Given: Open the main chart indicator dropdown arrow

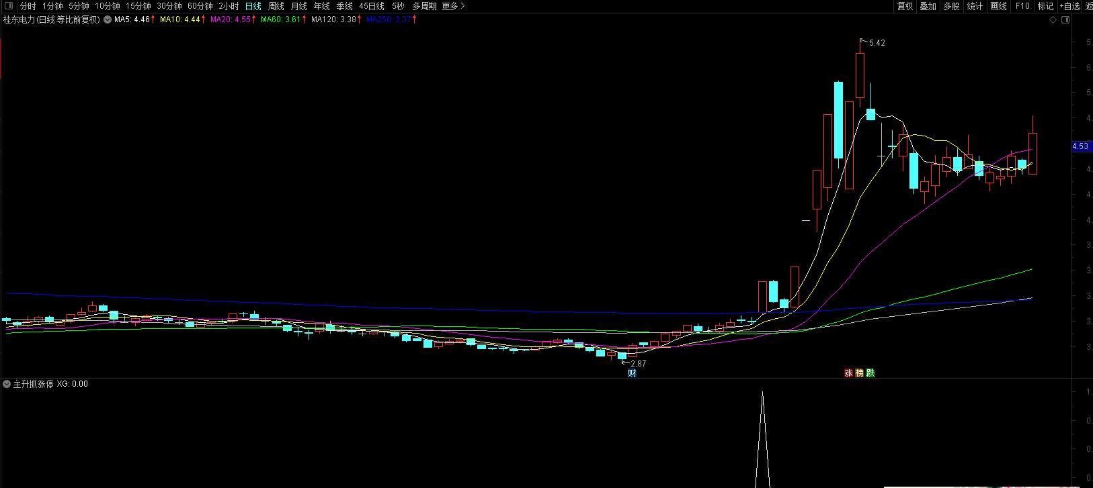Looking at the screenshot, I should click(x=108, y=20).
